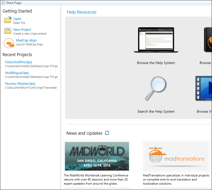Click 'Create a new Lingo project' text
The width and height of the screenshot is (212, 190).
[x=30, y=34]
